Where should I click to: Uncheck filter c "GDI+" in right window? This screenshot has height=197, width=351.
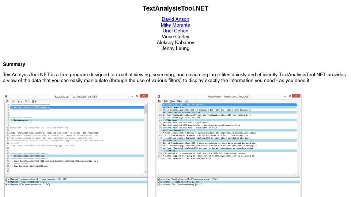[158, 185]
